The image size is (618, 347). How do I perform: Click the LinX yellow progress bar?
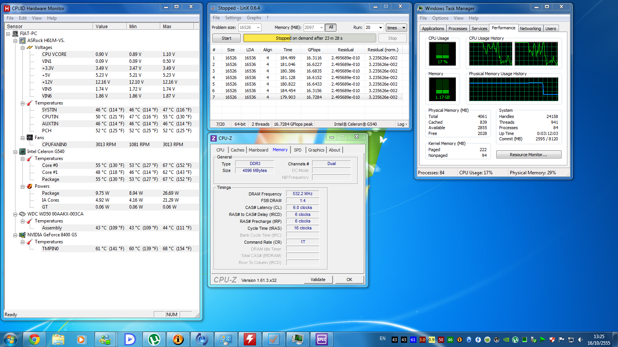[309, 38]
